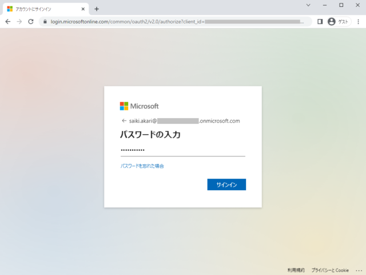Minimize the browser window

point(325,5)
